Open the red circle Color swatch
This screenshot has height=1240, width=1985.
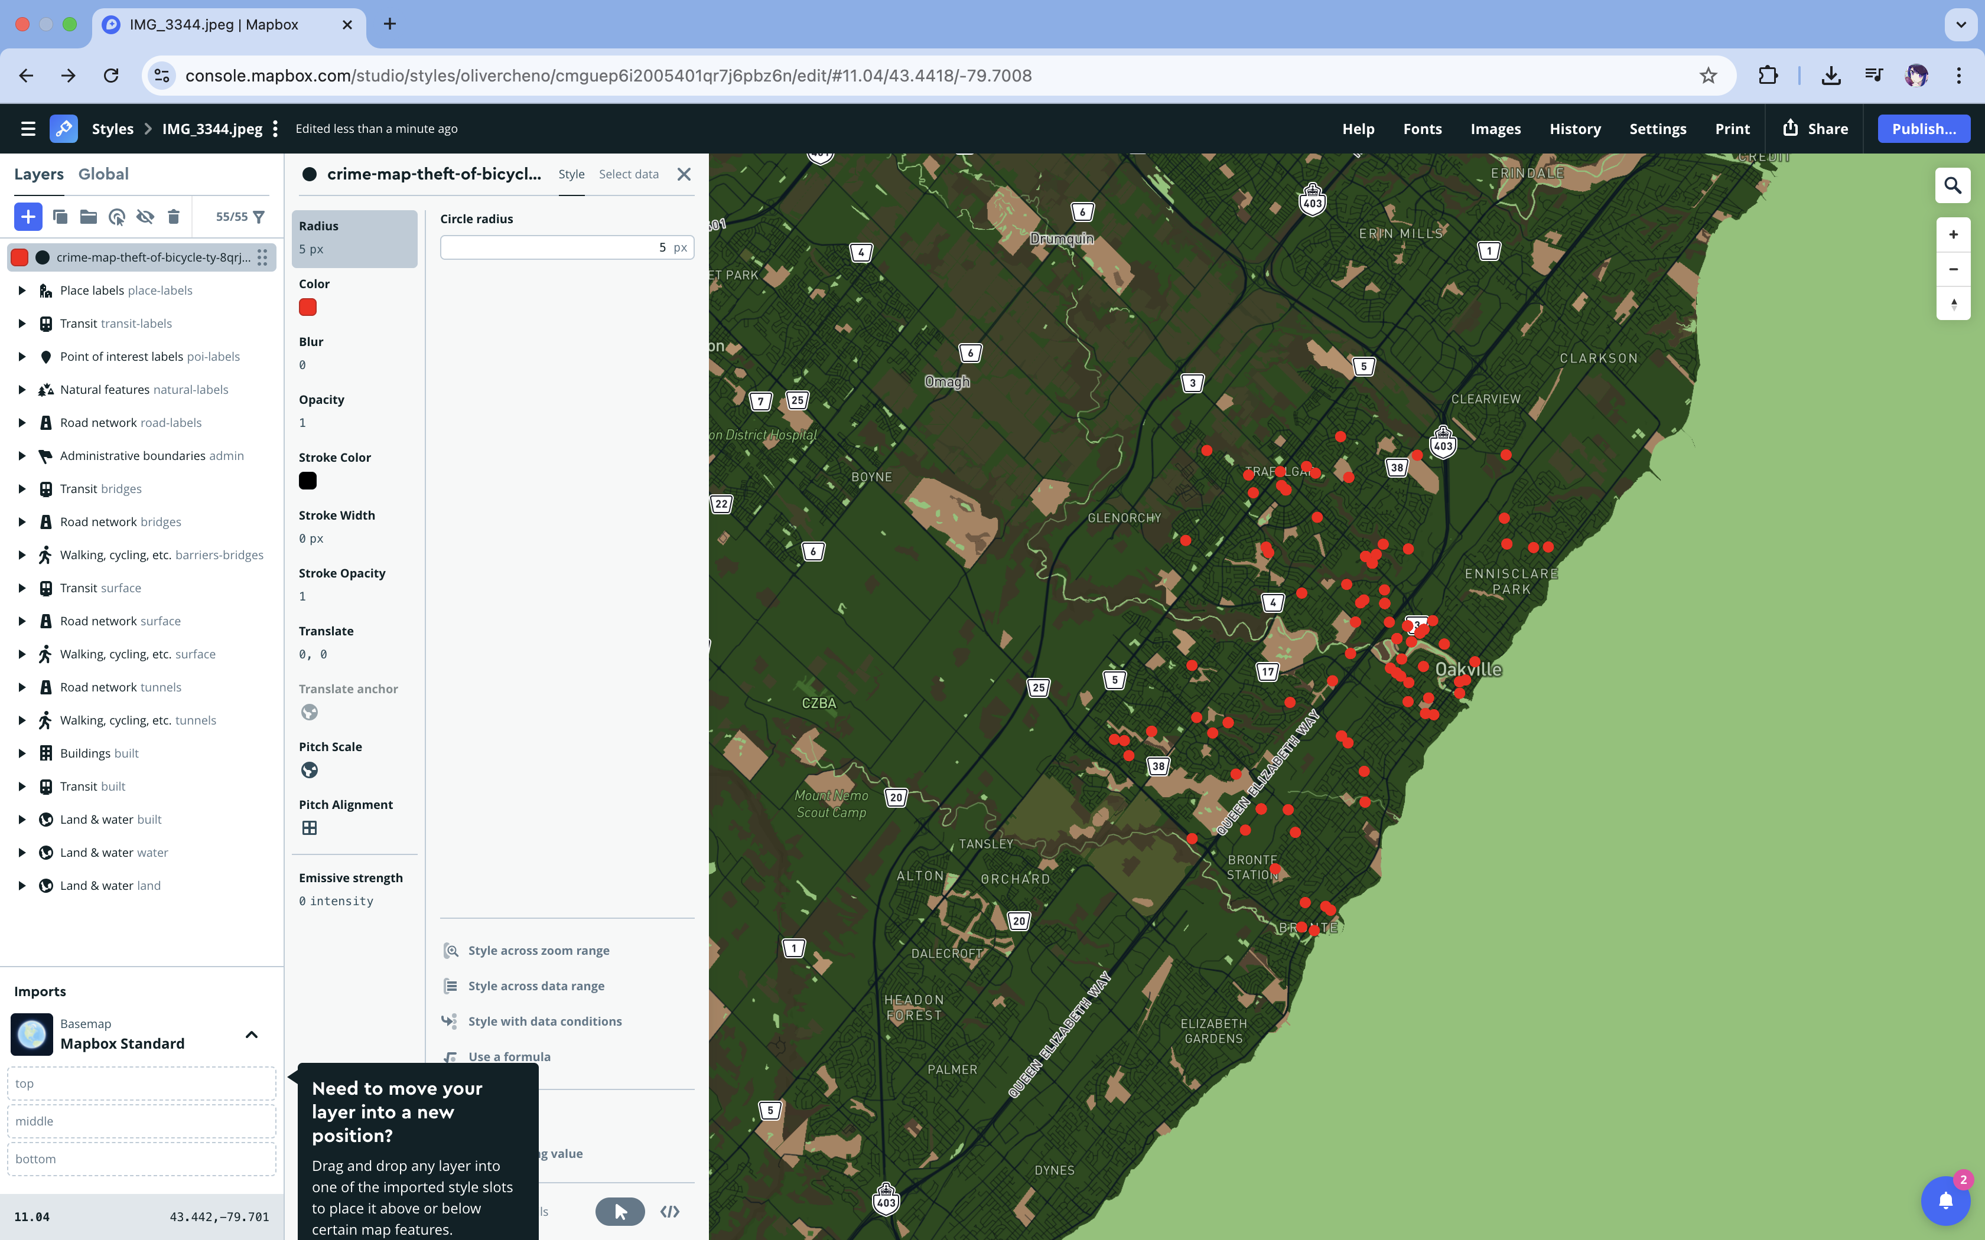pyautogui.click(x=308, y=306)
